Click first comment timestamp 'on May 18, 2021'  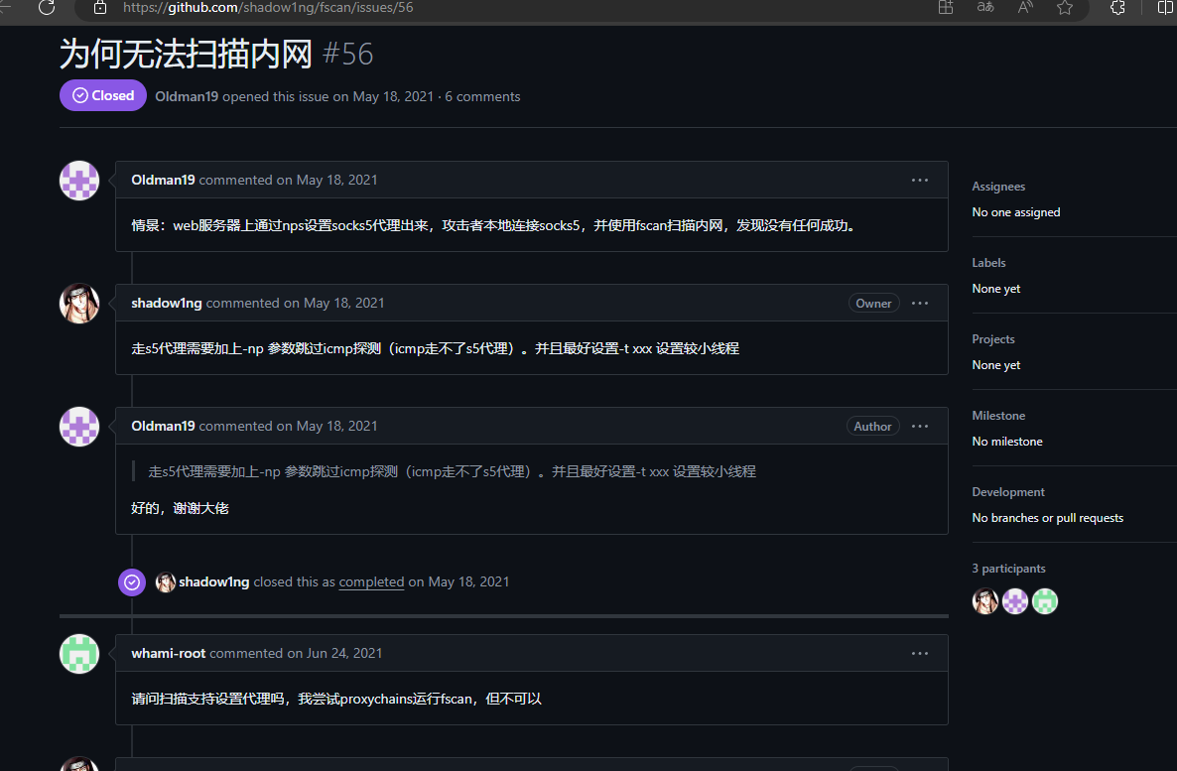(x=327, y=180)
